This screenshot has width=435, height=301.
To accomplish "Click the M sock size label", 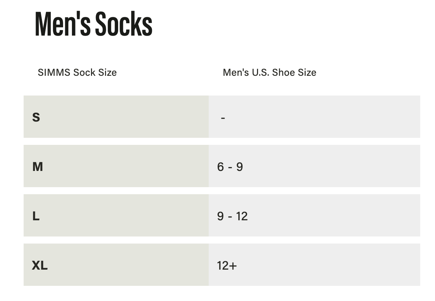I will (x=37, y=166).
